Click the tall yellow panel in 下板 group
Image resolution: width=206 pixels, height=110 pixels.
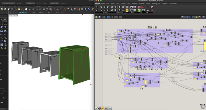click(146, 82)
